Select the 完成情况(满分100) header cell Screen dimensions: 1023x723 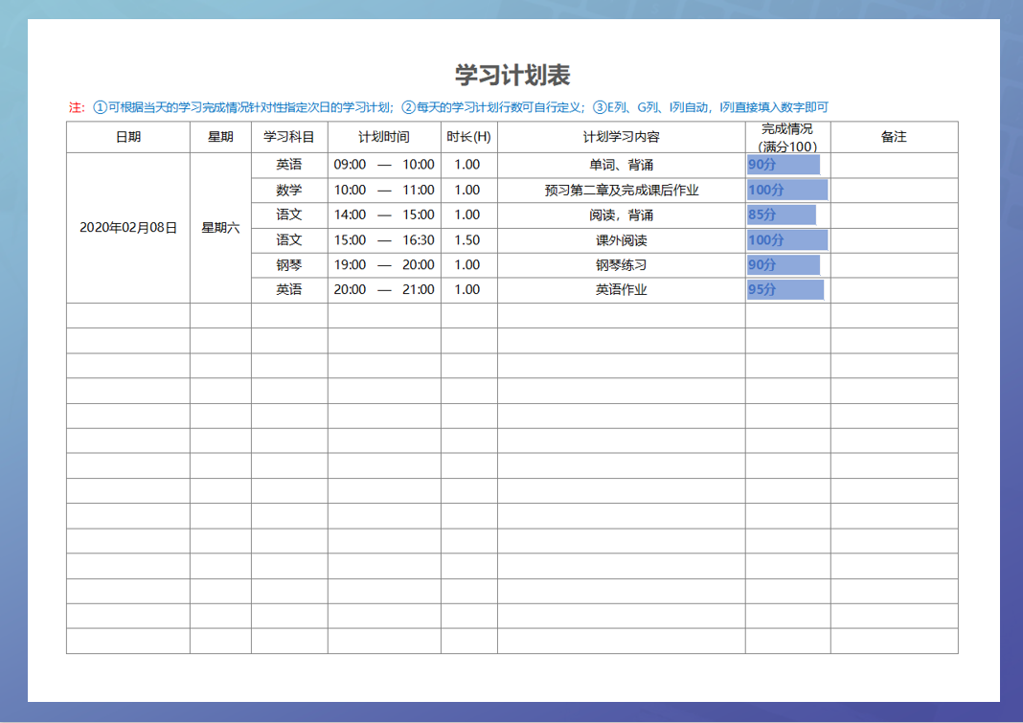coord(784,137)
